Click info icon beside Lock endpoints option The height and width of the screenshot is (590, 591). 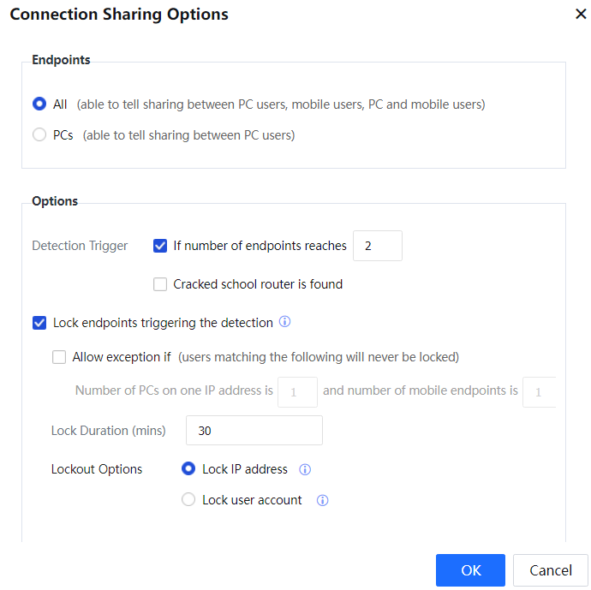[x=285, y=323]
